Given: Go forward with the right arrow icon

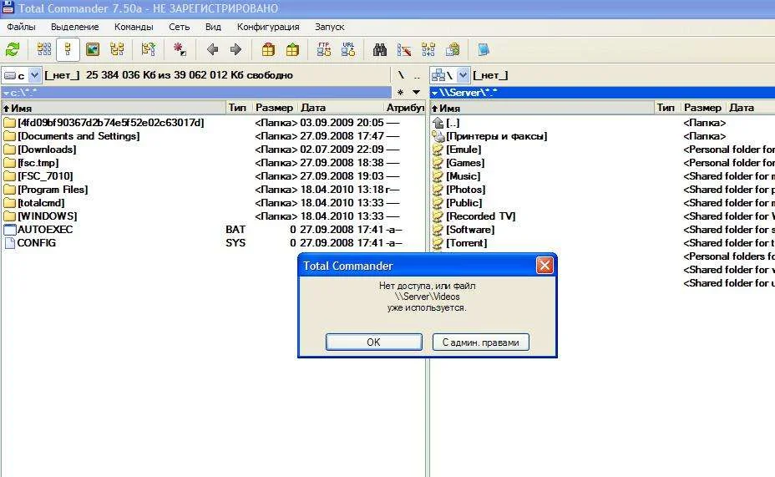Looking at the screenshot, I should point(236,49).
